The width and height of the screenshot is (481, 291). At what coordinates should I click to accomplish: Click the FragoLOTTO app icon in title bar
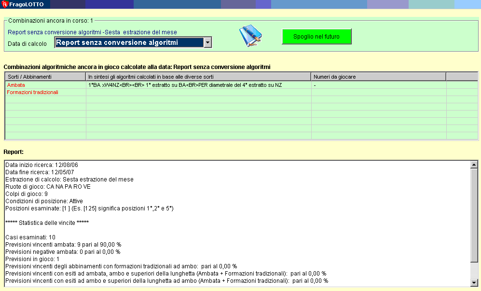[x=5, y=4]
